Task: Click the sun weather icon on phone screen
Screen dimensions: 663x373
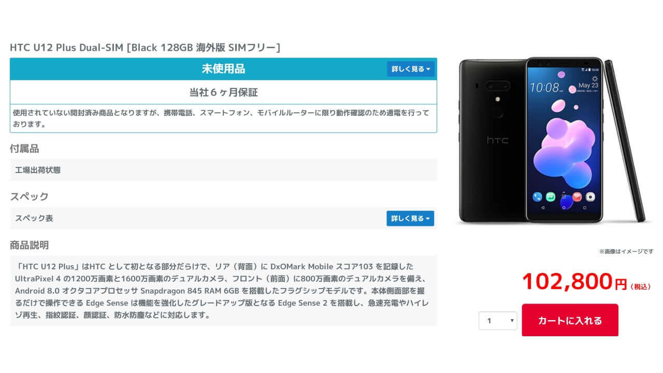Action: click(595, 78)
